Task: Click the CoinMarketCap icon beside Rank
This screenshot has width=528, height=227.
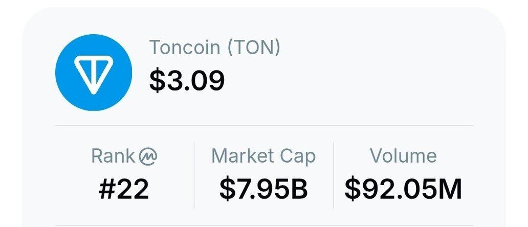Action: coord(147,156)
